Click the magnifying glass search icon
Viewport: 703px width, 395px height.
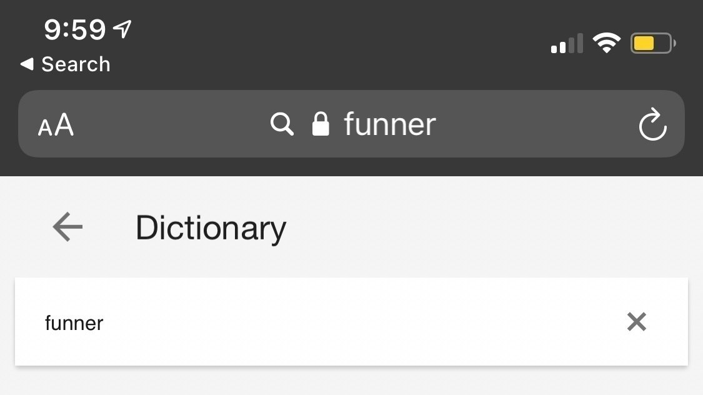coord(282,124)
